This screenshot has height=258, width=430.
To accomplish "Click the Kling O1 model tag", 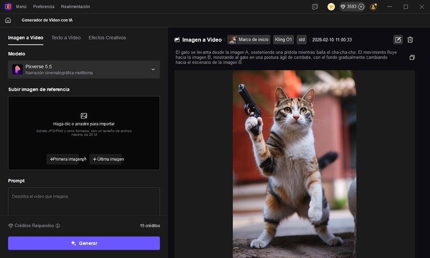I will tap(283, 40).
